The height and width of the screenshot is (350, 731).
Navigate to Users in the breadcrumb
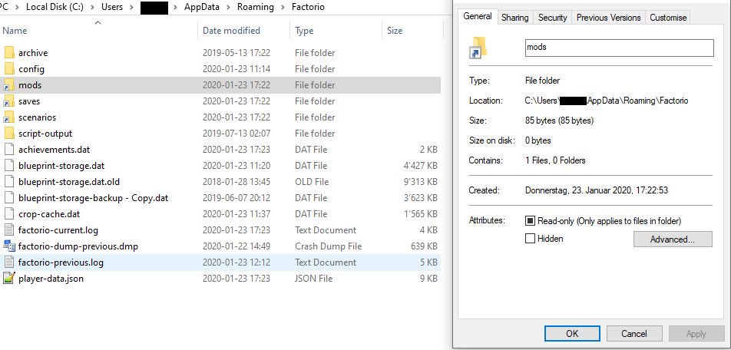(112, 7)
